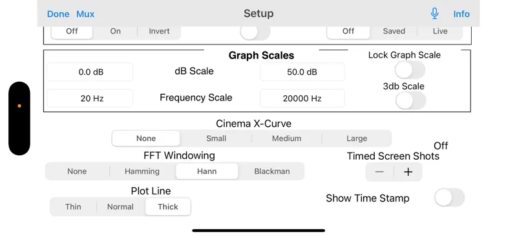Screen dimensions: 517x237
Task: Set Plot Line to Thin
Action: coord(73,207)
